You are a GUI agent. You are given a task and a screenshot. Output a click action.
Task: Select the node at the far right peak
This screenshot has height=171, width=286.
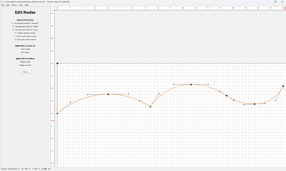tap(283, 86)
